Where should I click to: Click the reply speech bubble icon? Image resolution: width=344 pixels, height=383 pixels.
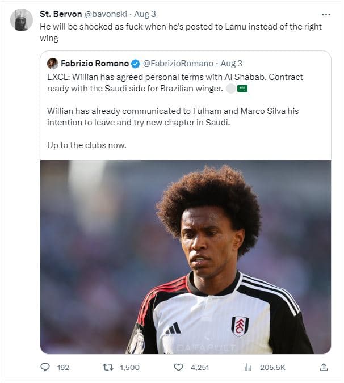coord(45,367)
